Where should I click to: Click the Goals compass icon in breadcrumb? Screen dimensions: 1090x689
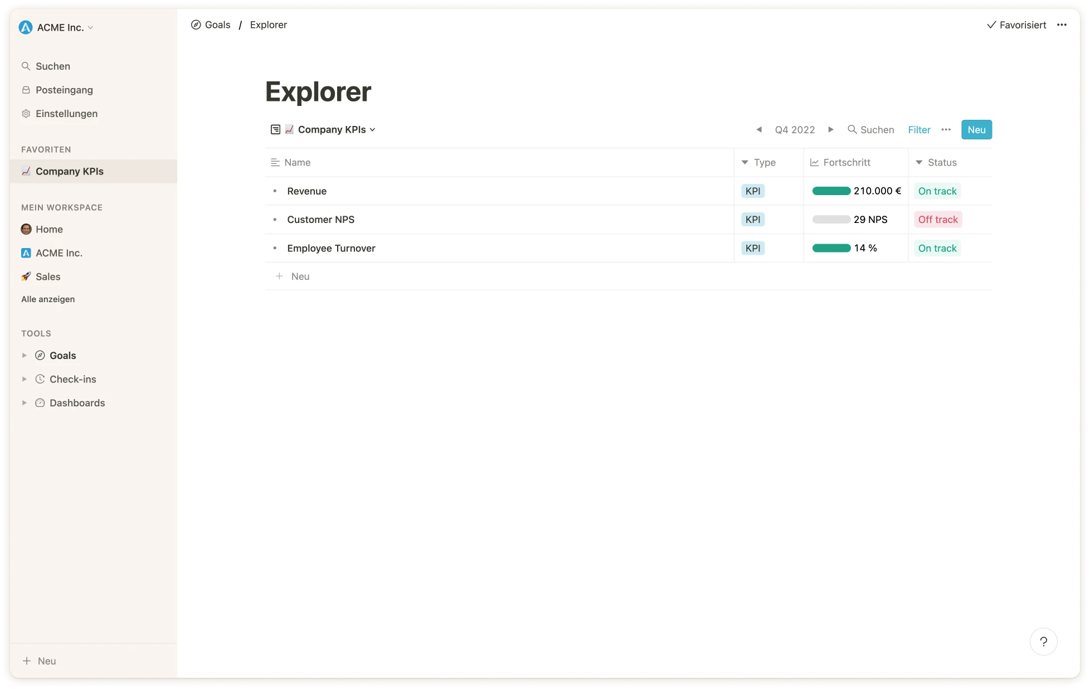[196, 25]
